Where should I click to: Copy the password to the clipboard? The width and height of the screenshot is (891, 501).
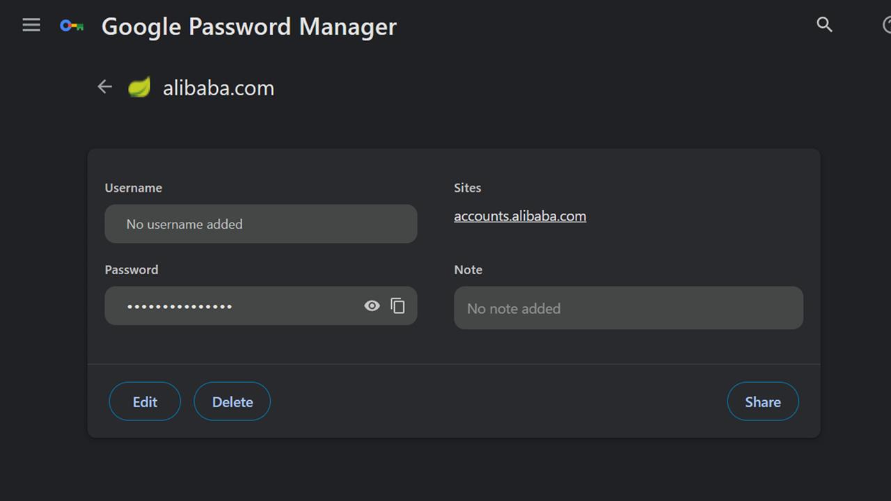pos(397,305)
